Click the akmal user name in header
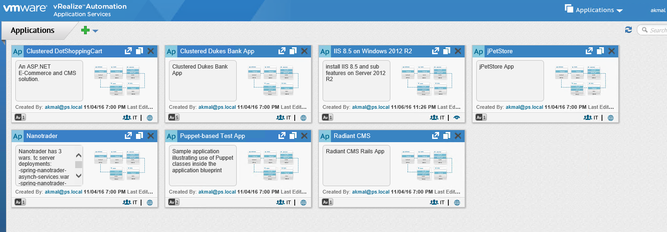This screenshot has height=232, width=667. (658, 10)
